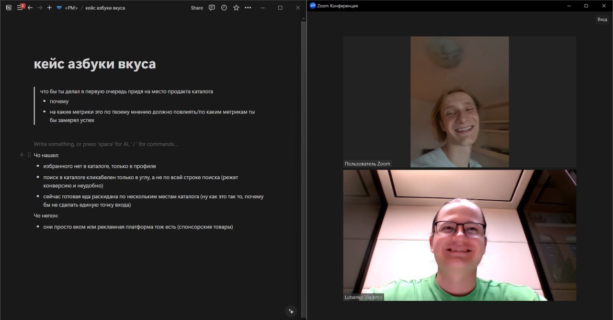The height and width of the screenshot is (320, 613).
Task: Select the 'кейс азбуки вкуса' breadcrumb
Action: [x=105, y=8]
